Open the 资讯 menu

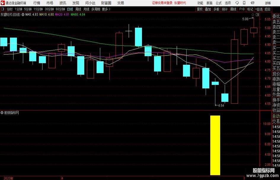pos(63,3)
